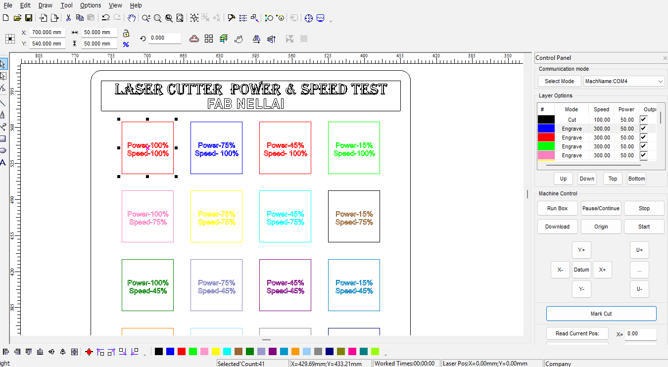Select the black Cut layer row
The image size is (668, 367).
597,120
